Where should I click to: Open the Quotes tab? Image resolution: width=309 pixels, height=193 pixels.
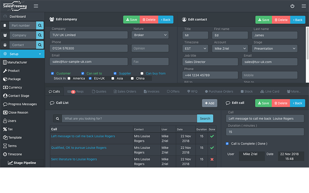coord(99,91)
